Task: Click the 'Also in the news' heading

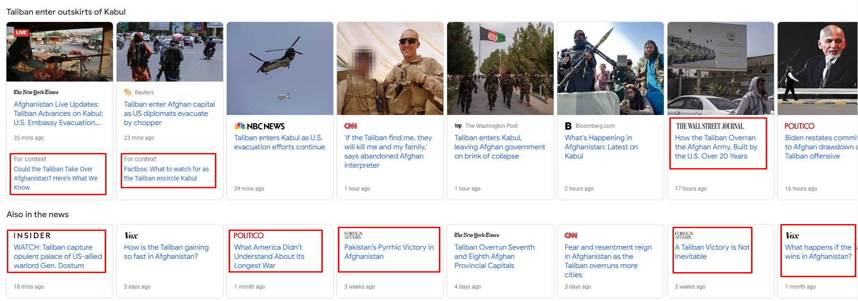Action: 38,214
